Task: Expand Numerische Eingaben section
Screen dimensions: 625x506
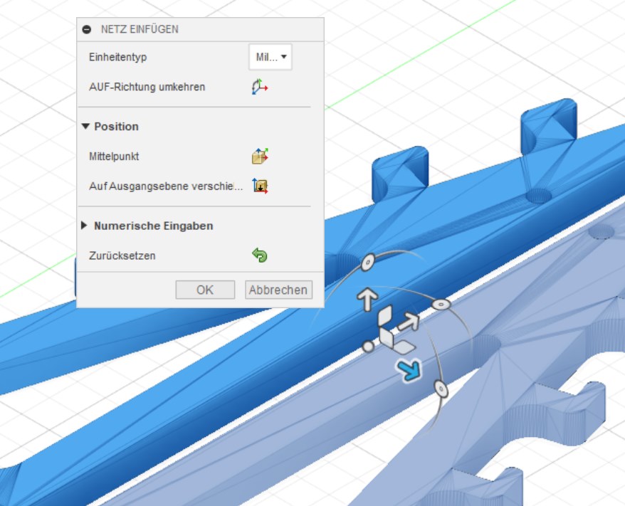Action: [x=84, y=226]
